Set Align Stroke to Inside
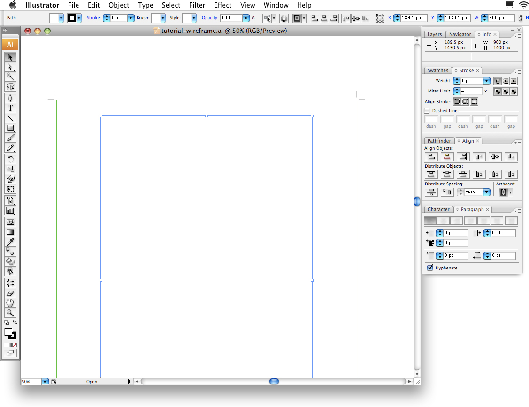529x407 pixels. coord(465,101)
